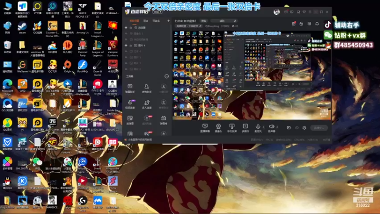Viewport: 380px width, 214px height.
Task: Launch the CrossFire CF desktop shortcut
Action: click(x=52, y=145)
